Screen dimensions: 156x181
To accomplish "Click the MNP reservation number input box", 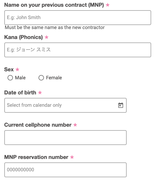I will coord(65,170).
